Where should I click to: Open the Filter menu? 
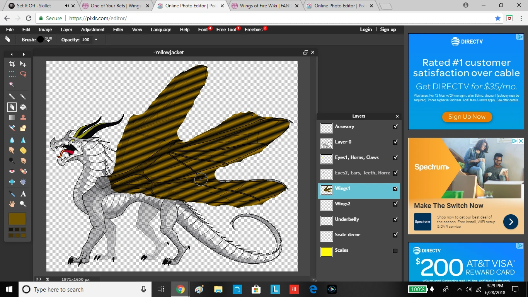pos(118,30)
